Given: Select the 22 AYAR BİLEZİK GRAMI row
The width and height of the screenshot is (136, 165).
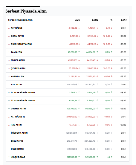Looking at the screenshot, I should click(68, 101).
